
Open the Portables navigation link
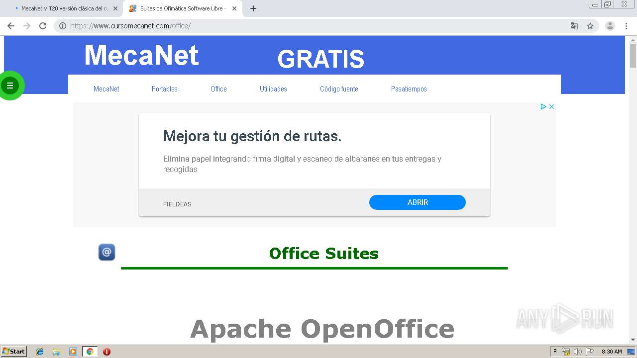point(165,89)
